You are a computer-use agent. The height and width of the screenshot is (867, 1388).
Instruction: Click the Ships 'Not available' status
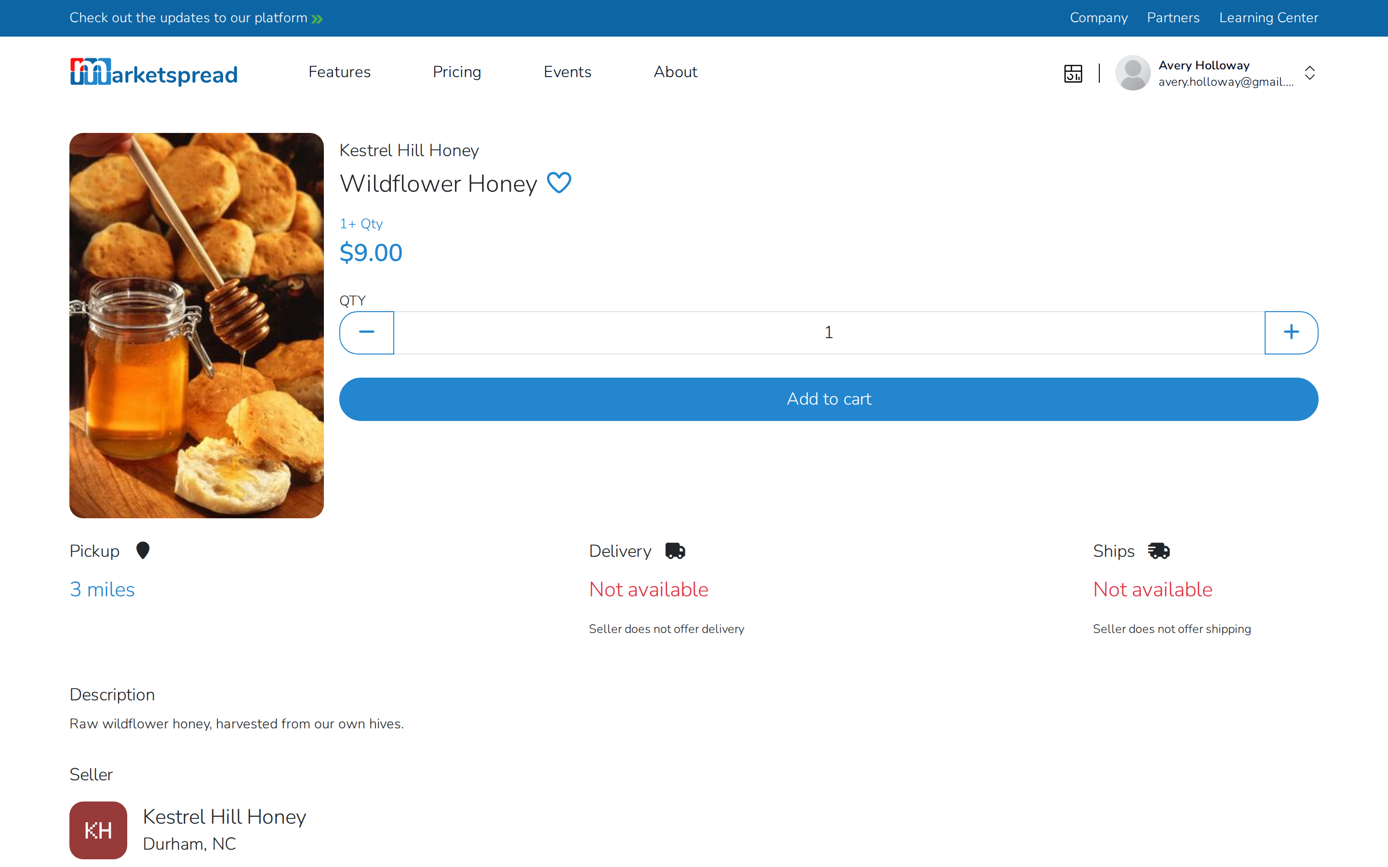coord(1153,590)
